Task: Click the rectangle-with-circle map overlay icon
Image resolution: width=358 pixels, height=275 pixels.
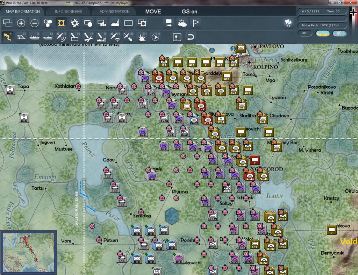Action: click(88, 23)
